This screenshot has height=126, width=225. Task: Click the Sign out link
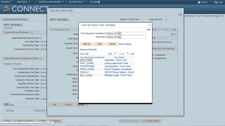[x=218, y=2]
